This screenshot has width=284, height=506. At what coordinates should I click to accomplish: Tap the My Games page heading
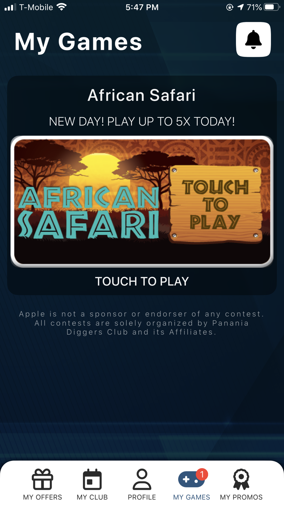click(78, 42)
